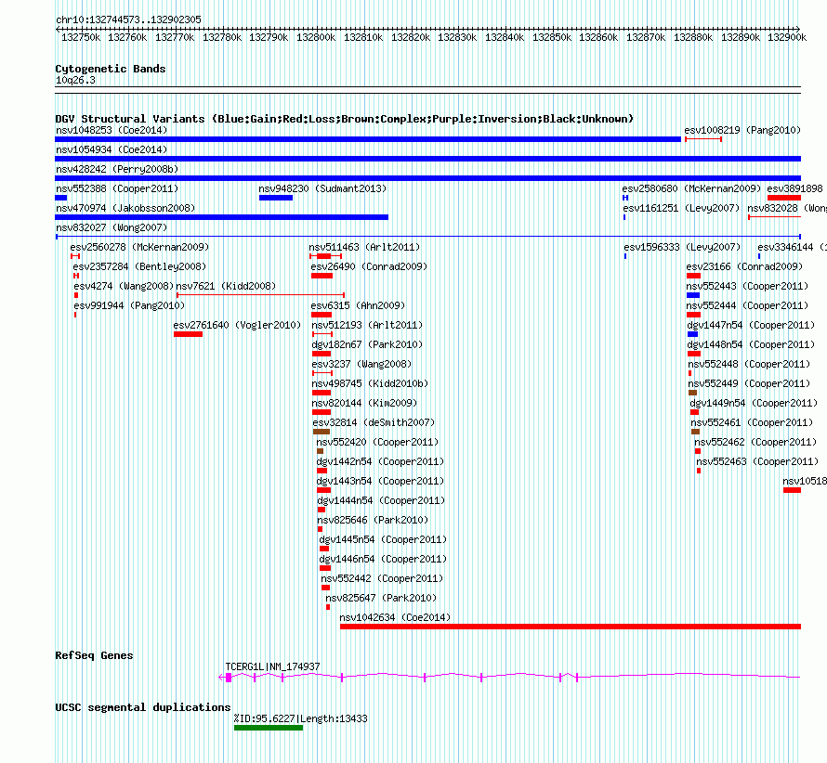Open esv4274 (Wang2008) variant
This screenshot has height=763, width=827.
(x=124, y=286)
